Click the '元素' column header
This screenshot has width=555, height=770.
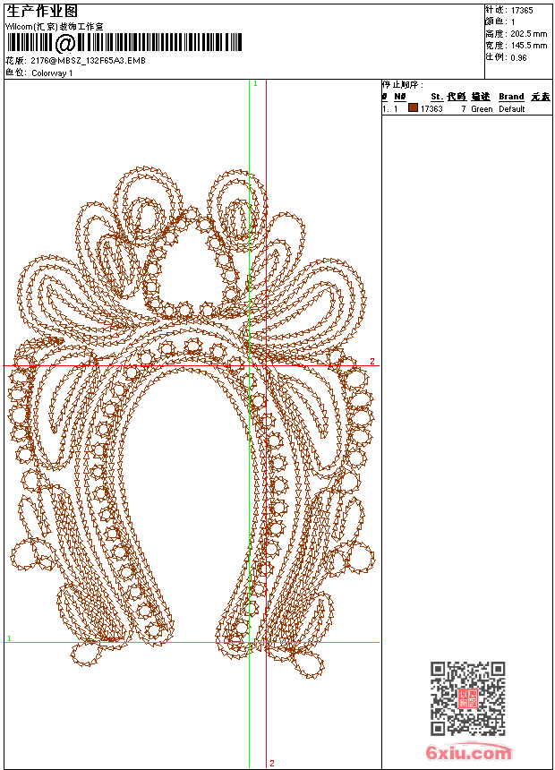(541, 97)
